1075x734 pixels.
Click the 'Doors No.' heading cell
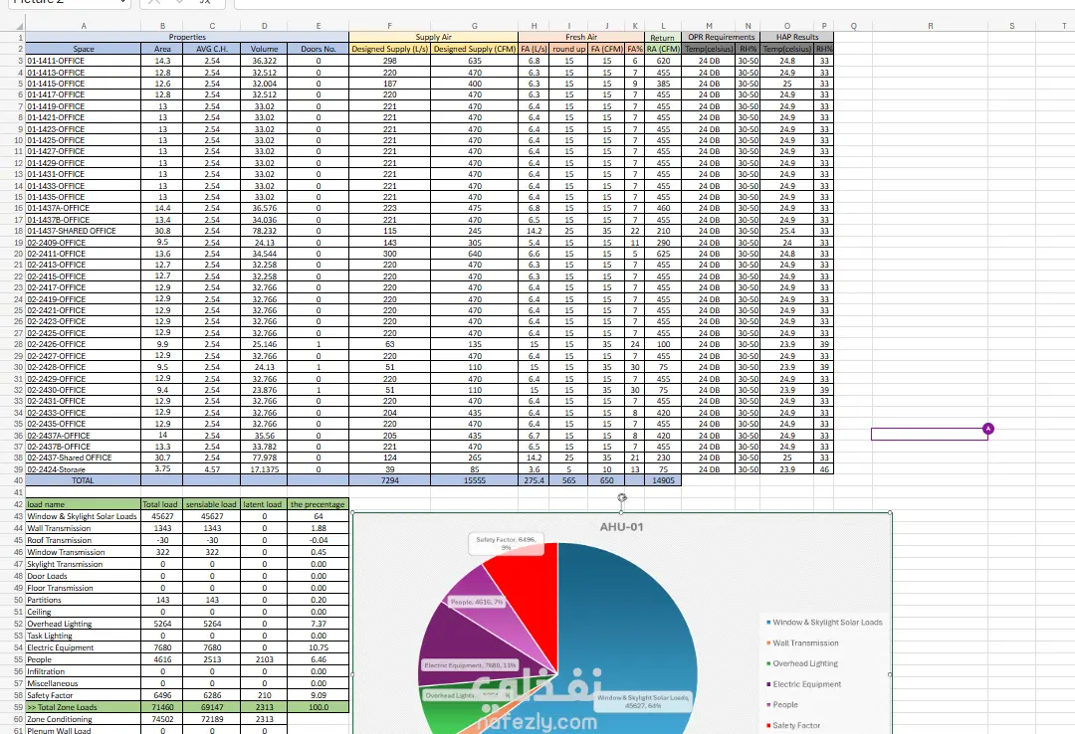[319, 49]
